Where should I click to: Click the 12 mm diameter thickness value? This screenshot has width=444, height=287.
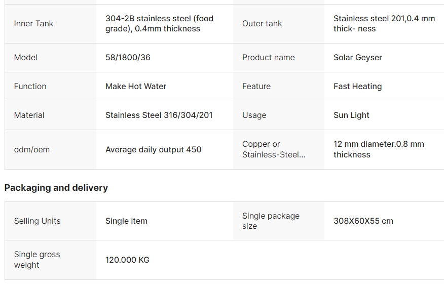[379, 149]
